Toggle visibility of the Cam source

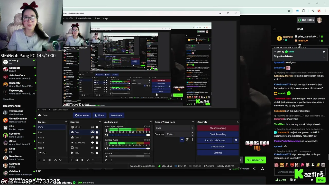pyautogui.click(x=93, y=132)
